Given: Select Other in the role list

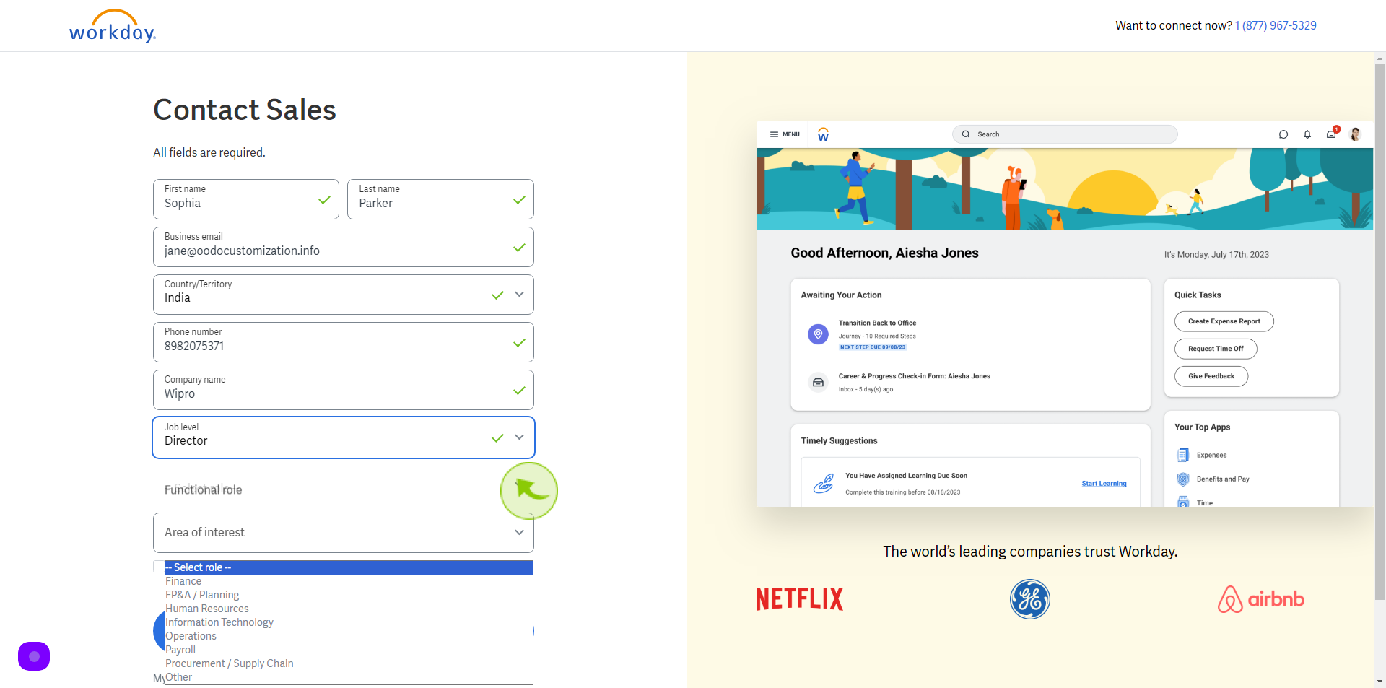Looking at the screenshot, I should [x=349, y=677].
